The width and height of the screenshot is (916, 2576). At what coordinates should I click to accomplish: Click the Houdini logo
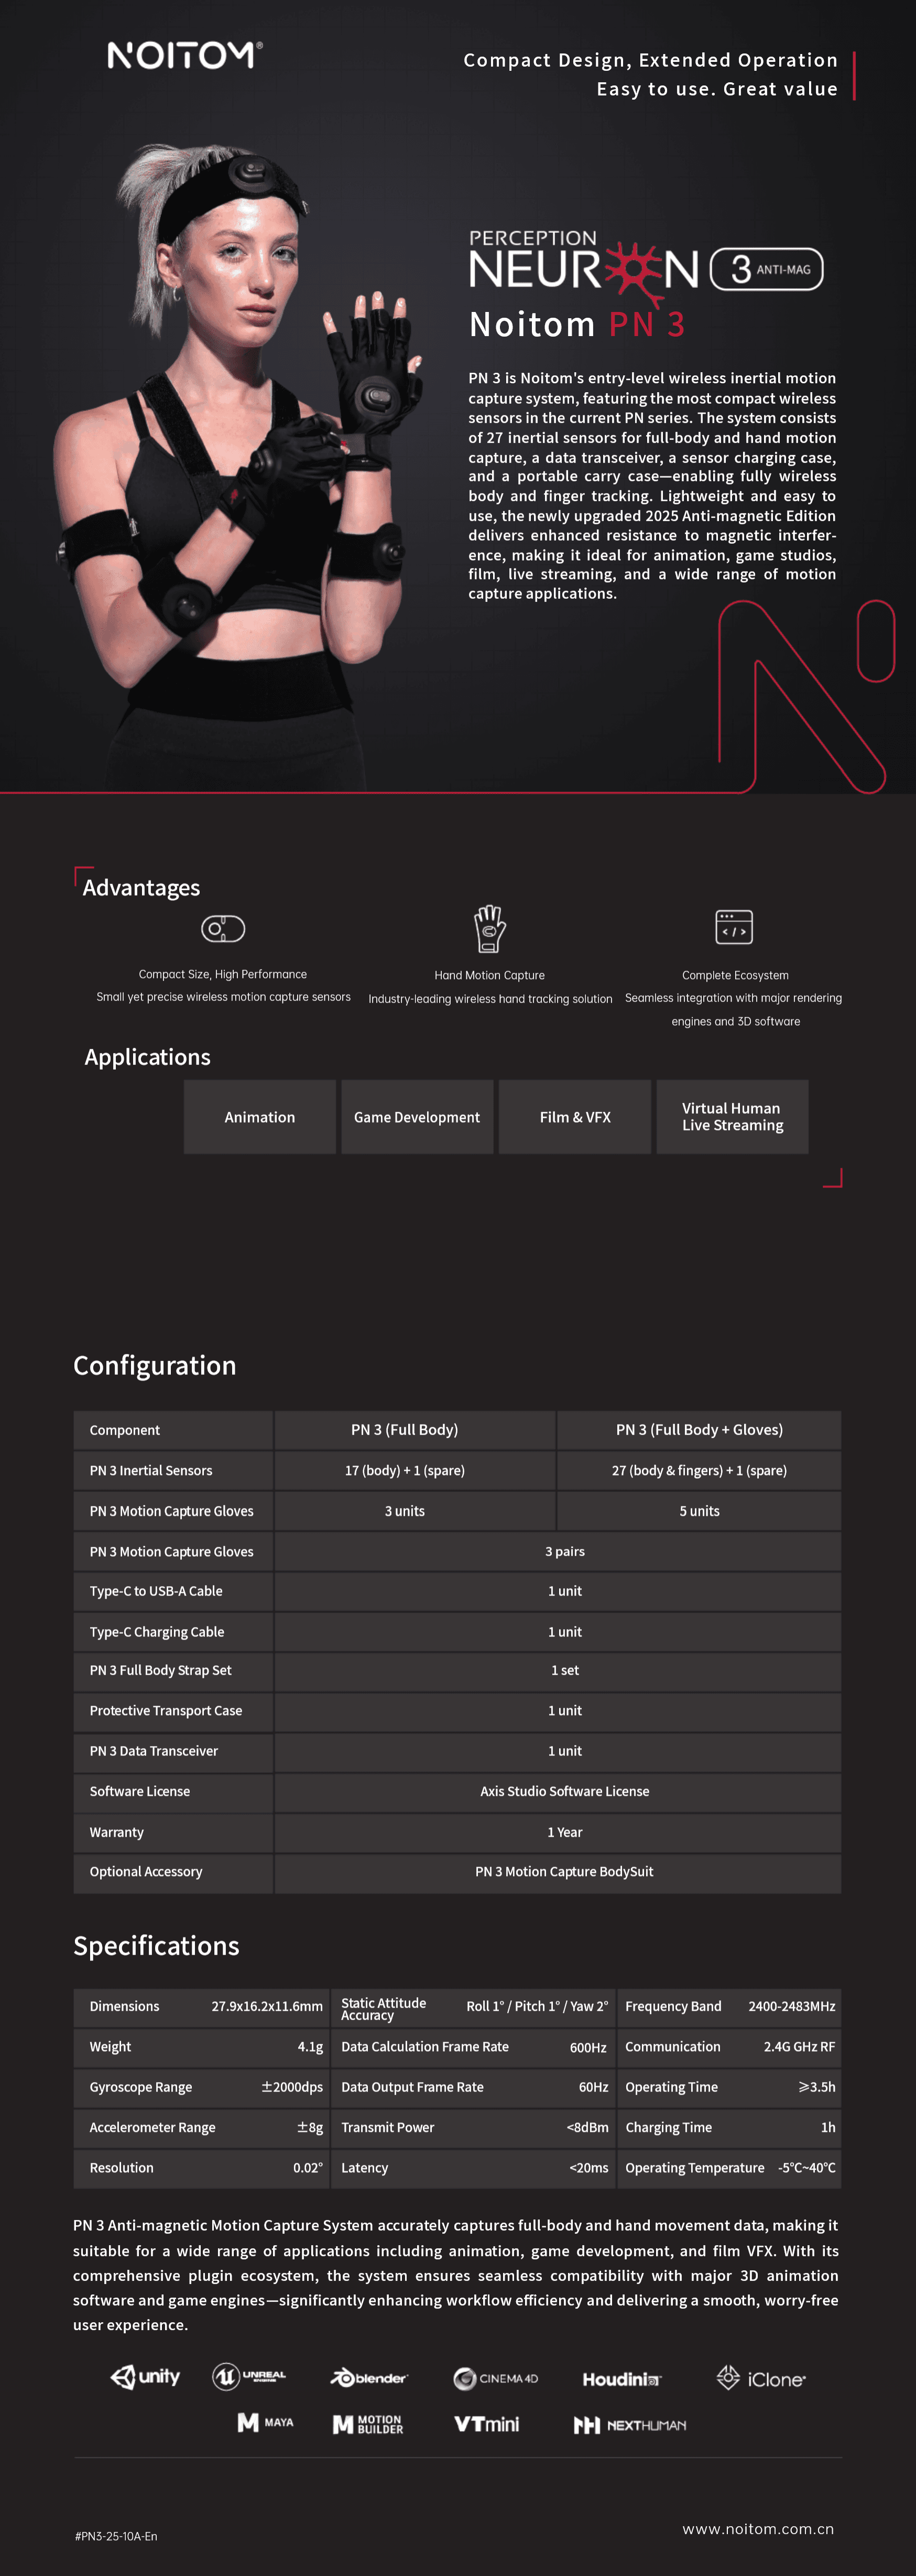click(x=621, y=2379)
